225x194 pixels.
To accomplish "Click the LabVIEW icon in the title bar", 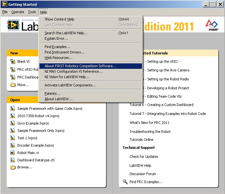I will click(x=4, y=4).
